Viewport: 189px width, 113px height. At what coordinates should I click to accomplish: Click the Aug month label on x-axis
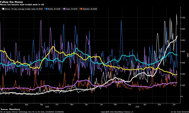click(x=26, y=104)
